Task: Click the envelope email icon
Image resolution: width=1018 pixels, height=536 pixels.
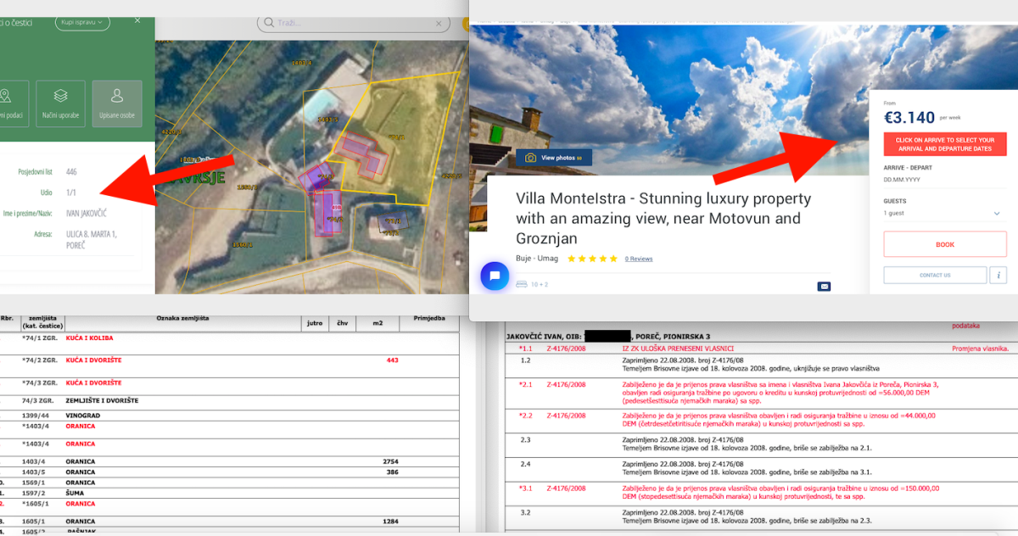Action: tap(824, 287)
